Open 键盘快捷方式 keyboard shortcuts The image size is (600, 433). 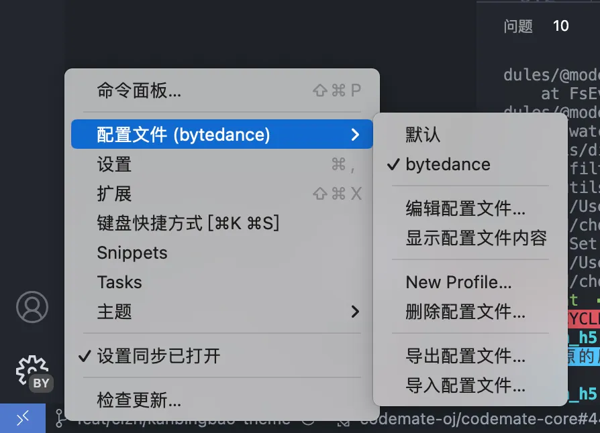point(188,223)
